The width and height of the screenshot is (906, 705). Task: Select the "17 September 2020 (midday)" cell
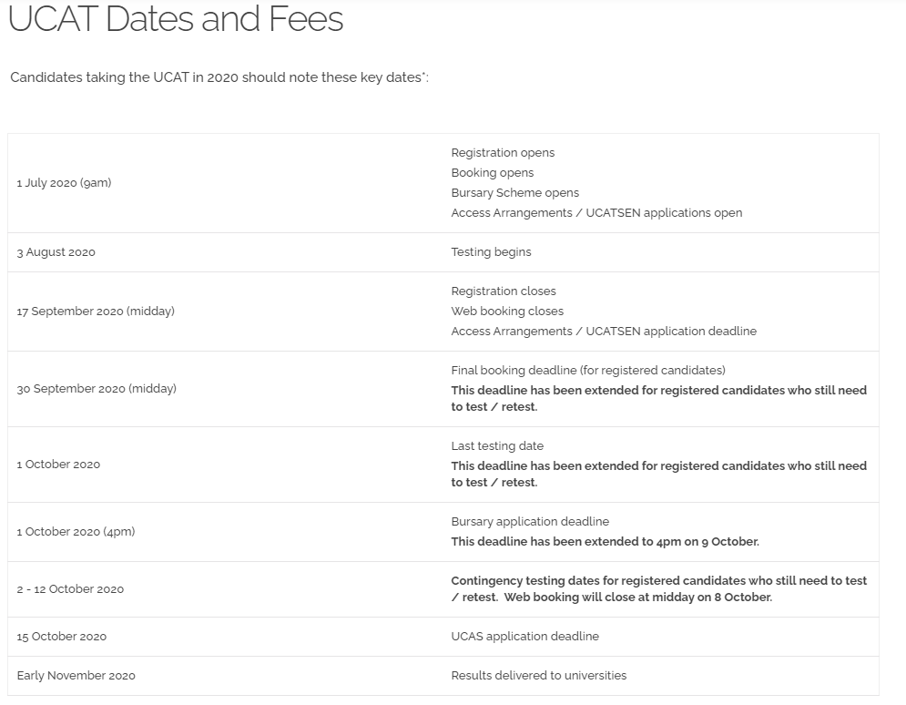(x=96, y=312)
